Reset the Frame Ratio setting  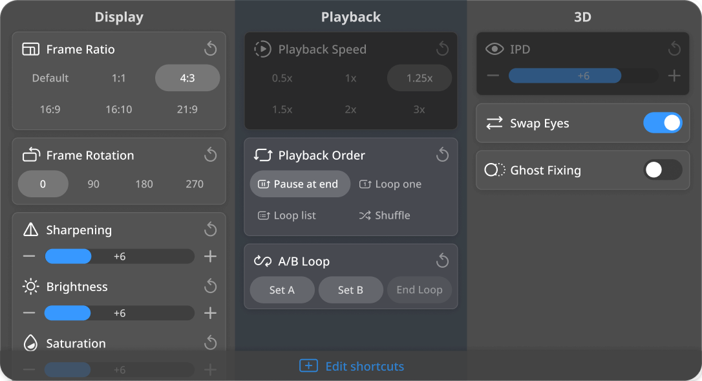[211, 49]
